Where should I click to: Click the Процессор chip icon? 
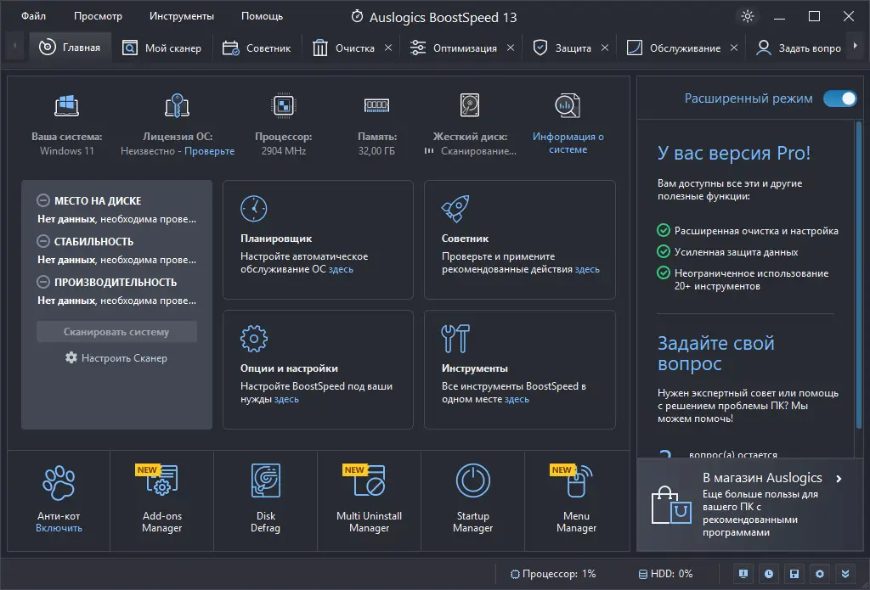(x=284, y=105)
